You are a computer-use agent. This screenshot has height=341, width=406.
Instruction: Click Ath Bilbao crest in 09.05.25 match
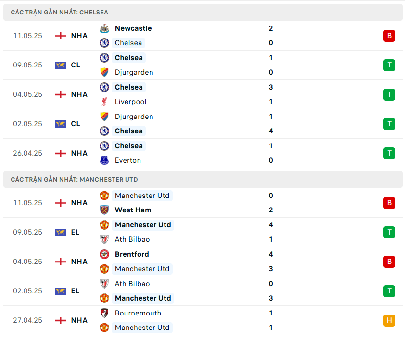tap(104, 239)
